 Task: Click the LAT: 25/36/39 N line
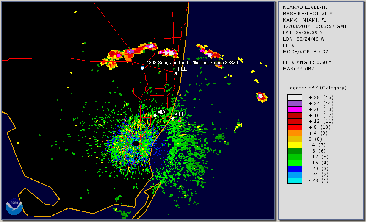[x=303, y=33]
